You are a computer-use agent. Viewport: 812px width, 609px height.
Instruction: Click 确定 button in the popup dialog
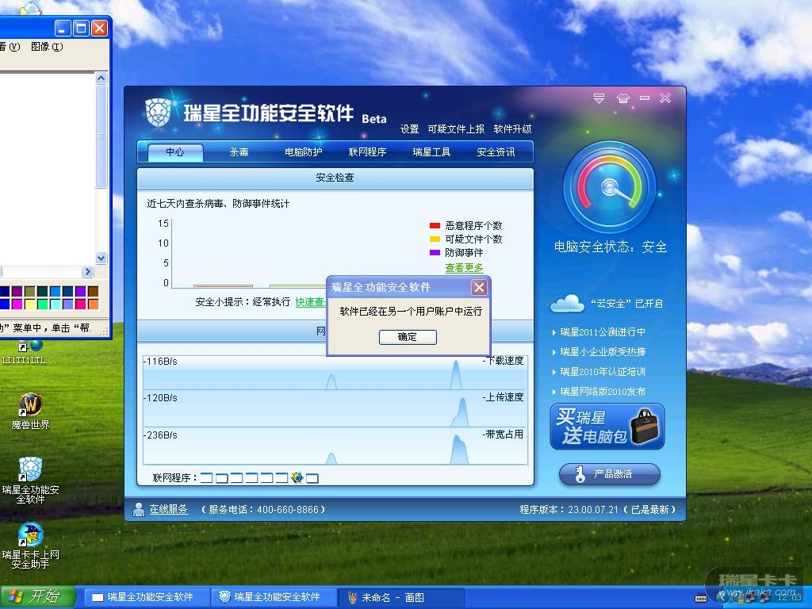[408, 337]
